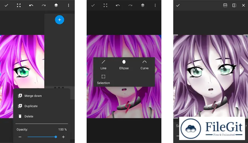Increase opacity with the plus button
248x143 pixels.
63,137
